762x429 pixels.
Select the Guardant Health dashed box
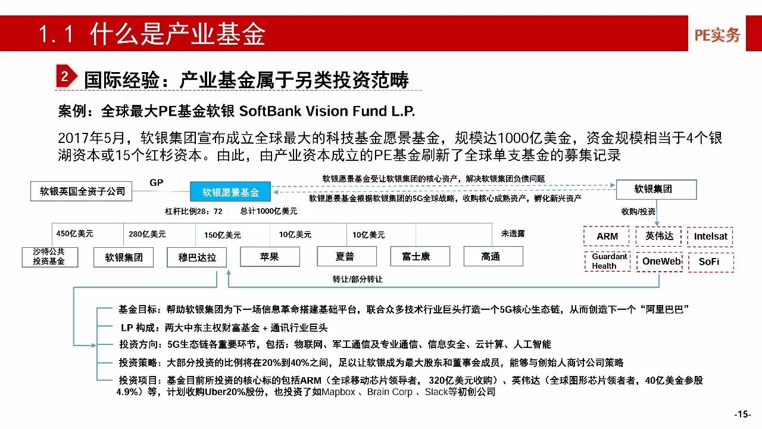point(607,261)
